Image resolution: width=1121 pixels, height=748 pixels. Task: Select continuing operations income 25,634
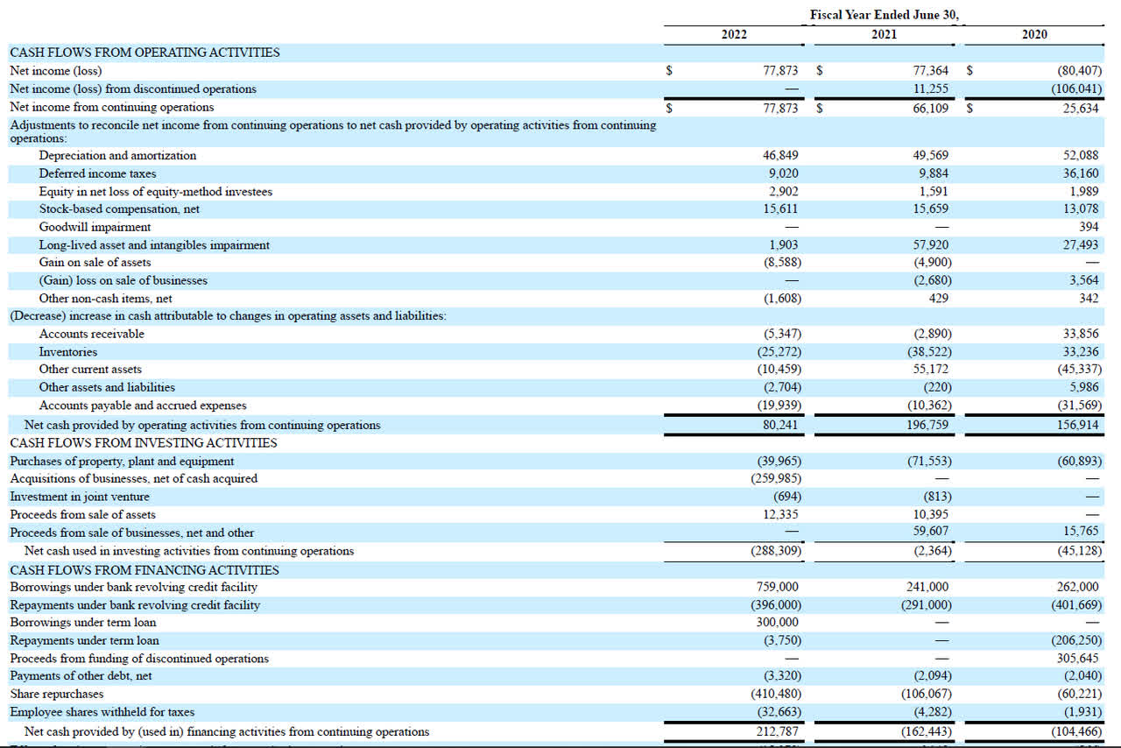[x=1081, y=107]
